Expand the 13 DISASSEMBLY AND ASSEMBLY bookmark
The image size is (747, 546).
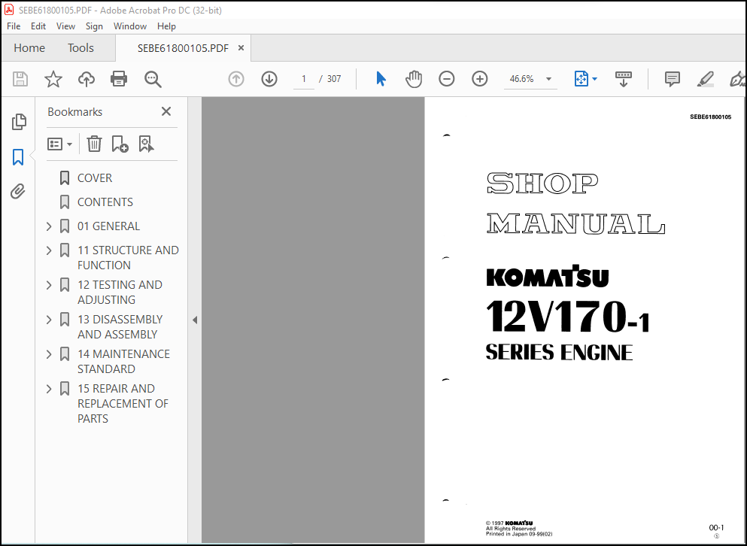[49, 320]
